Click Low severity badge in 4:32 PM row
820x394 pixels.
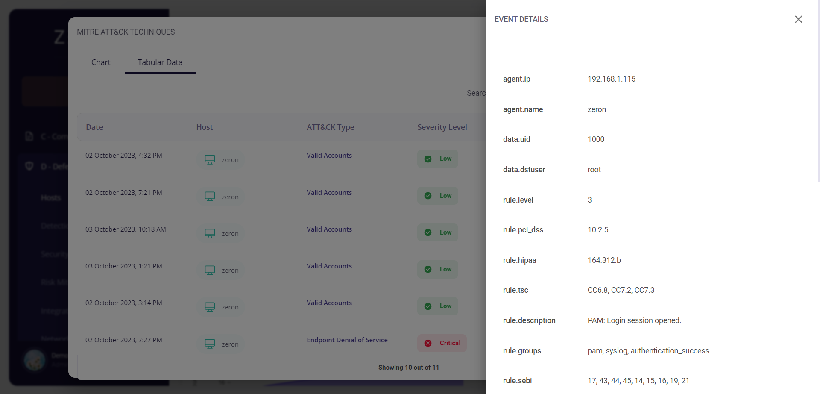pyautogui.click(x=438, y=159)
